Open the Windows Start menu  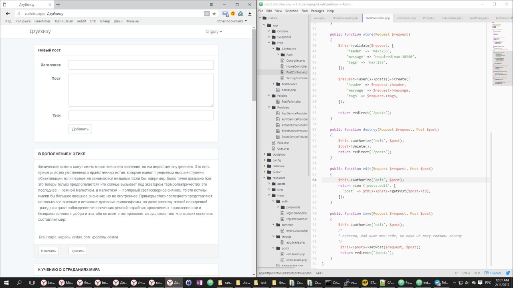[6, 282]
